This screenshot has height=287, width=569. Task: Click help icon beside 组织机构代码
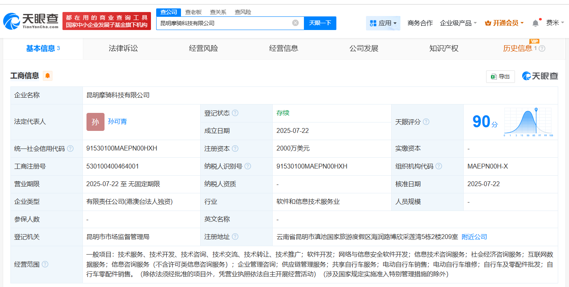[x=439, y=166]
